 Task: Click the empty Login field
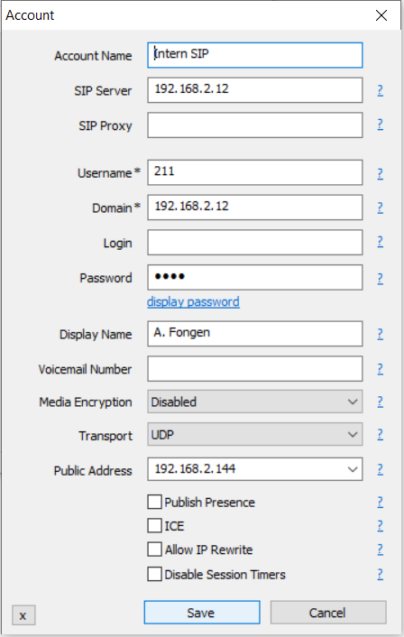click(255, 242)
